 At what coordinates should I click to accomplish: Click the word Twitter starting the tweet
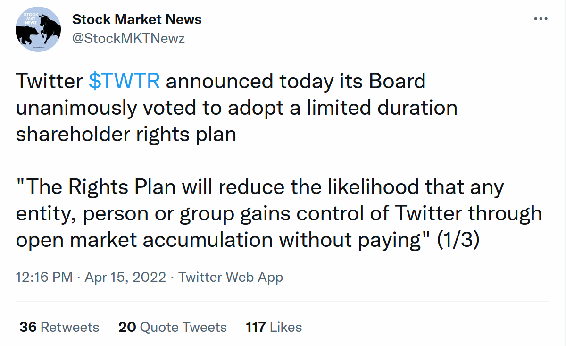[x=50, y=81]
